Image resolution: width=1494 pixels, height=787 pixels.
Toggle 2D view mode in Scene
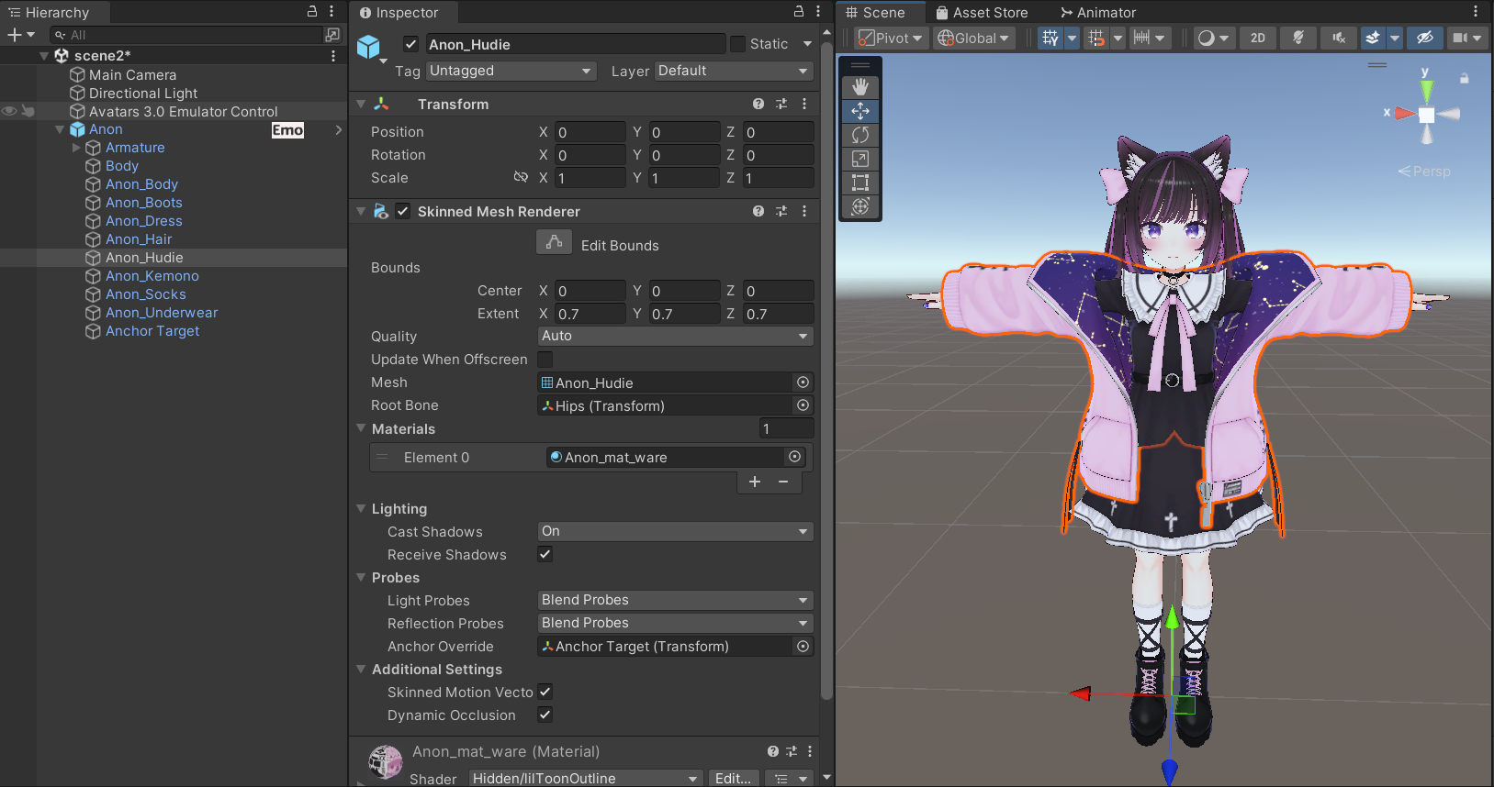[1258, 38]
